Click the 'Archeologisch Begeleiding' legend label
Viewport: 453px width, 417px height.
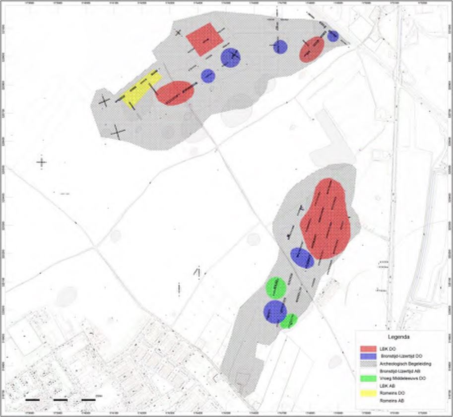tap(405, 363)
